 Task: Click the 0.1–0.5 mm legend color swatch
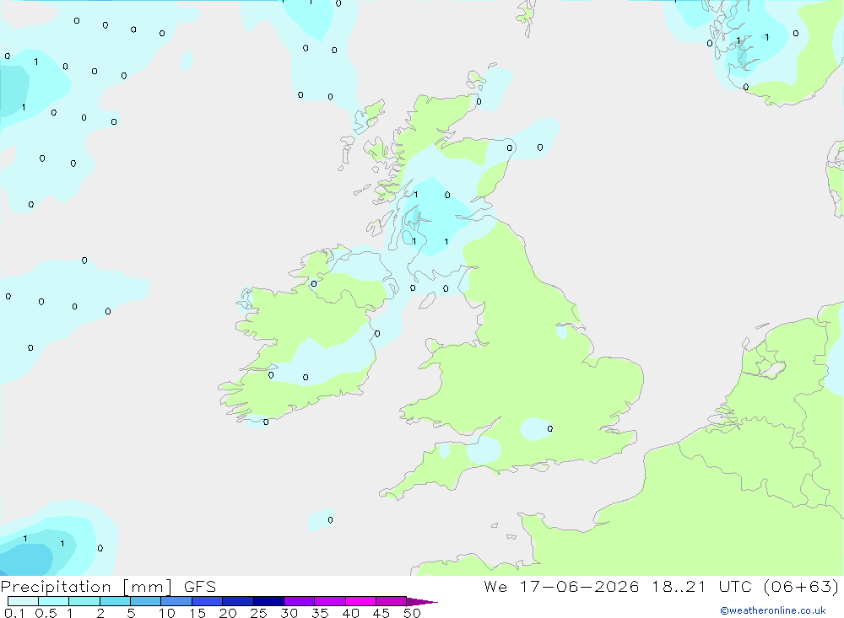[x=23, y=601]
